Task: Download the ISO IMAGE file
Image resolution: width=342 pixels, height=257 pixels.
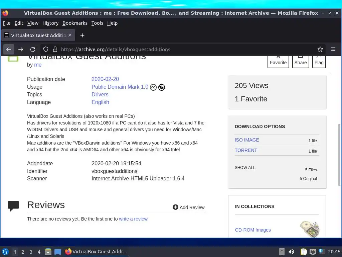Action: [x=247, y=140]
